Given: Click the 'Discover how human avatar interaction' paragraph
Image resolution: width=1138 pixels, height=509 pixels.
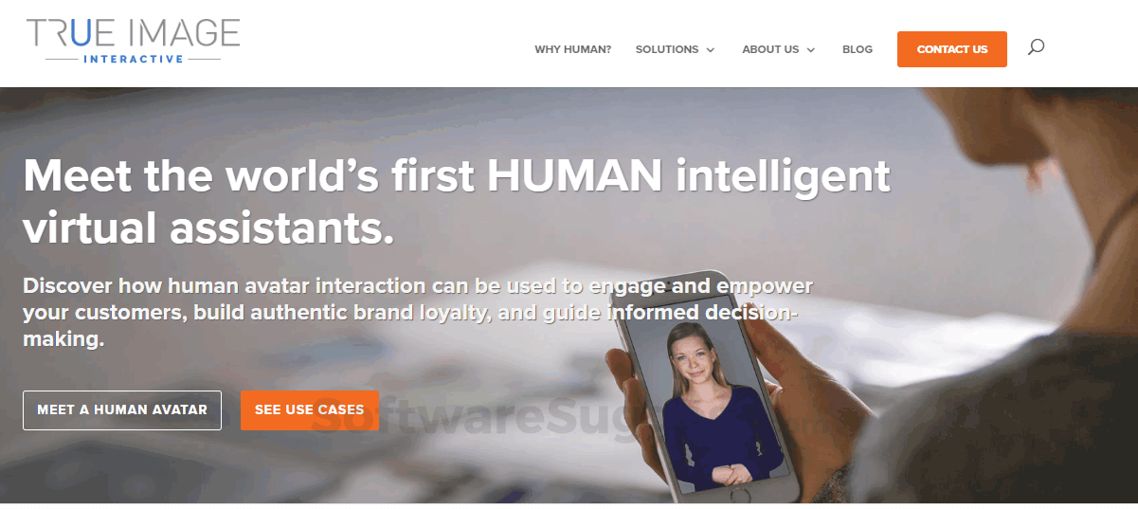Looking at the screenshot, I should coord(418,312).
